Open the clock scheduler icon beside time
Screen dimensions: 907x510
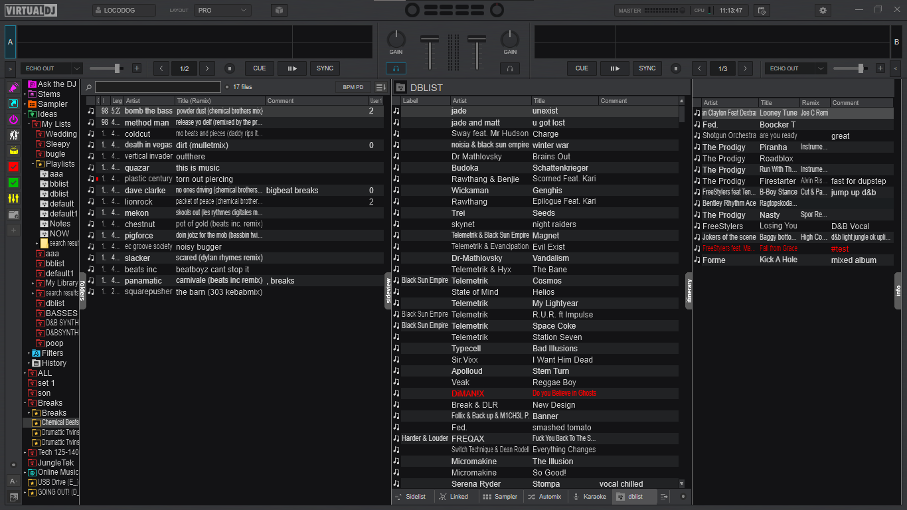pos(762,10)
